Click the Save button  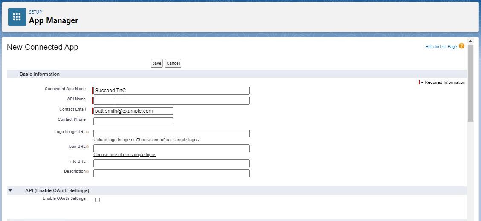(157, 63)
